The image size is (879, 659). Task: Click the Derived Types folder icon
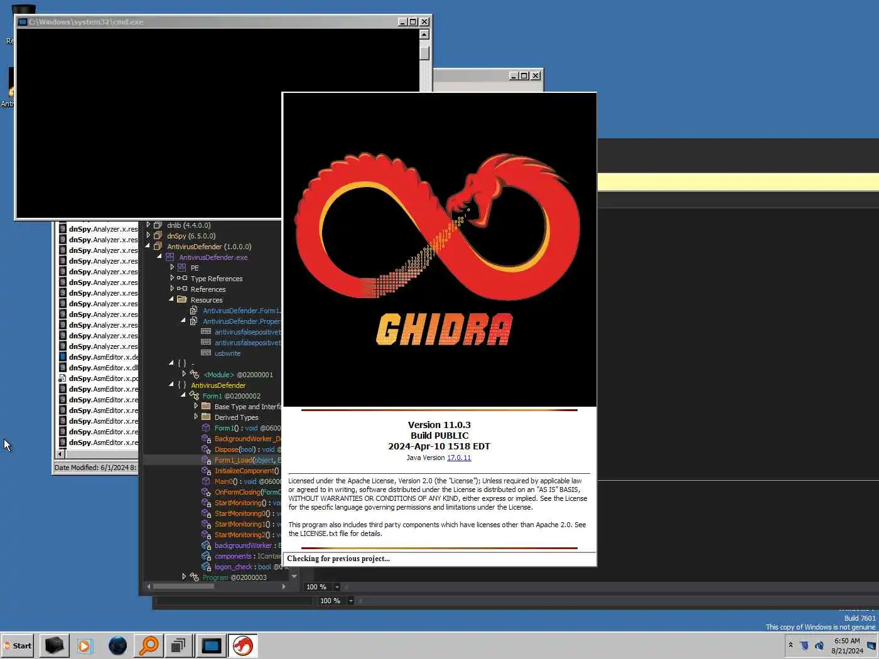(x=206, y=417)
